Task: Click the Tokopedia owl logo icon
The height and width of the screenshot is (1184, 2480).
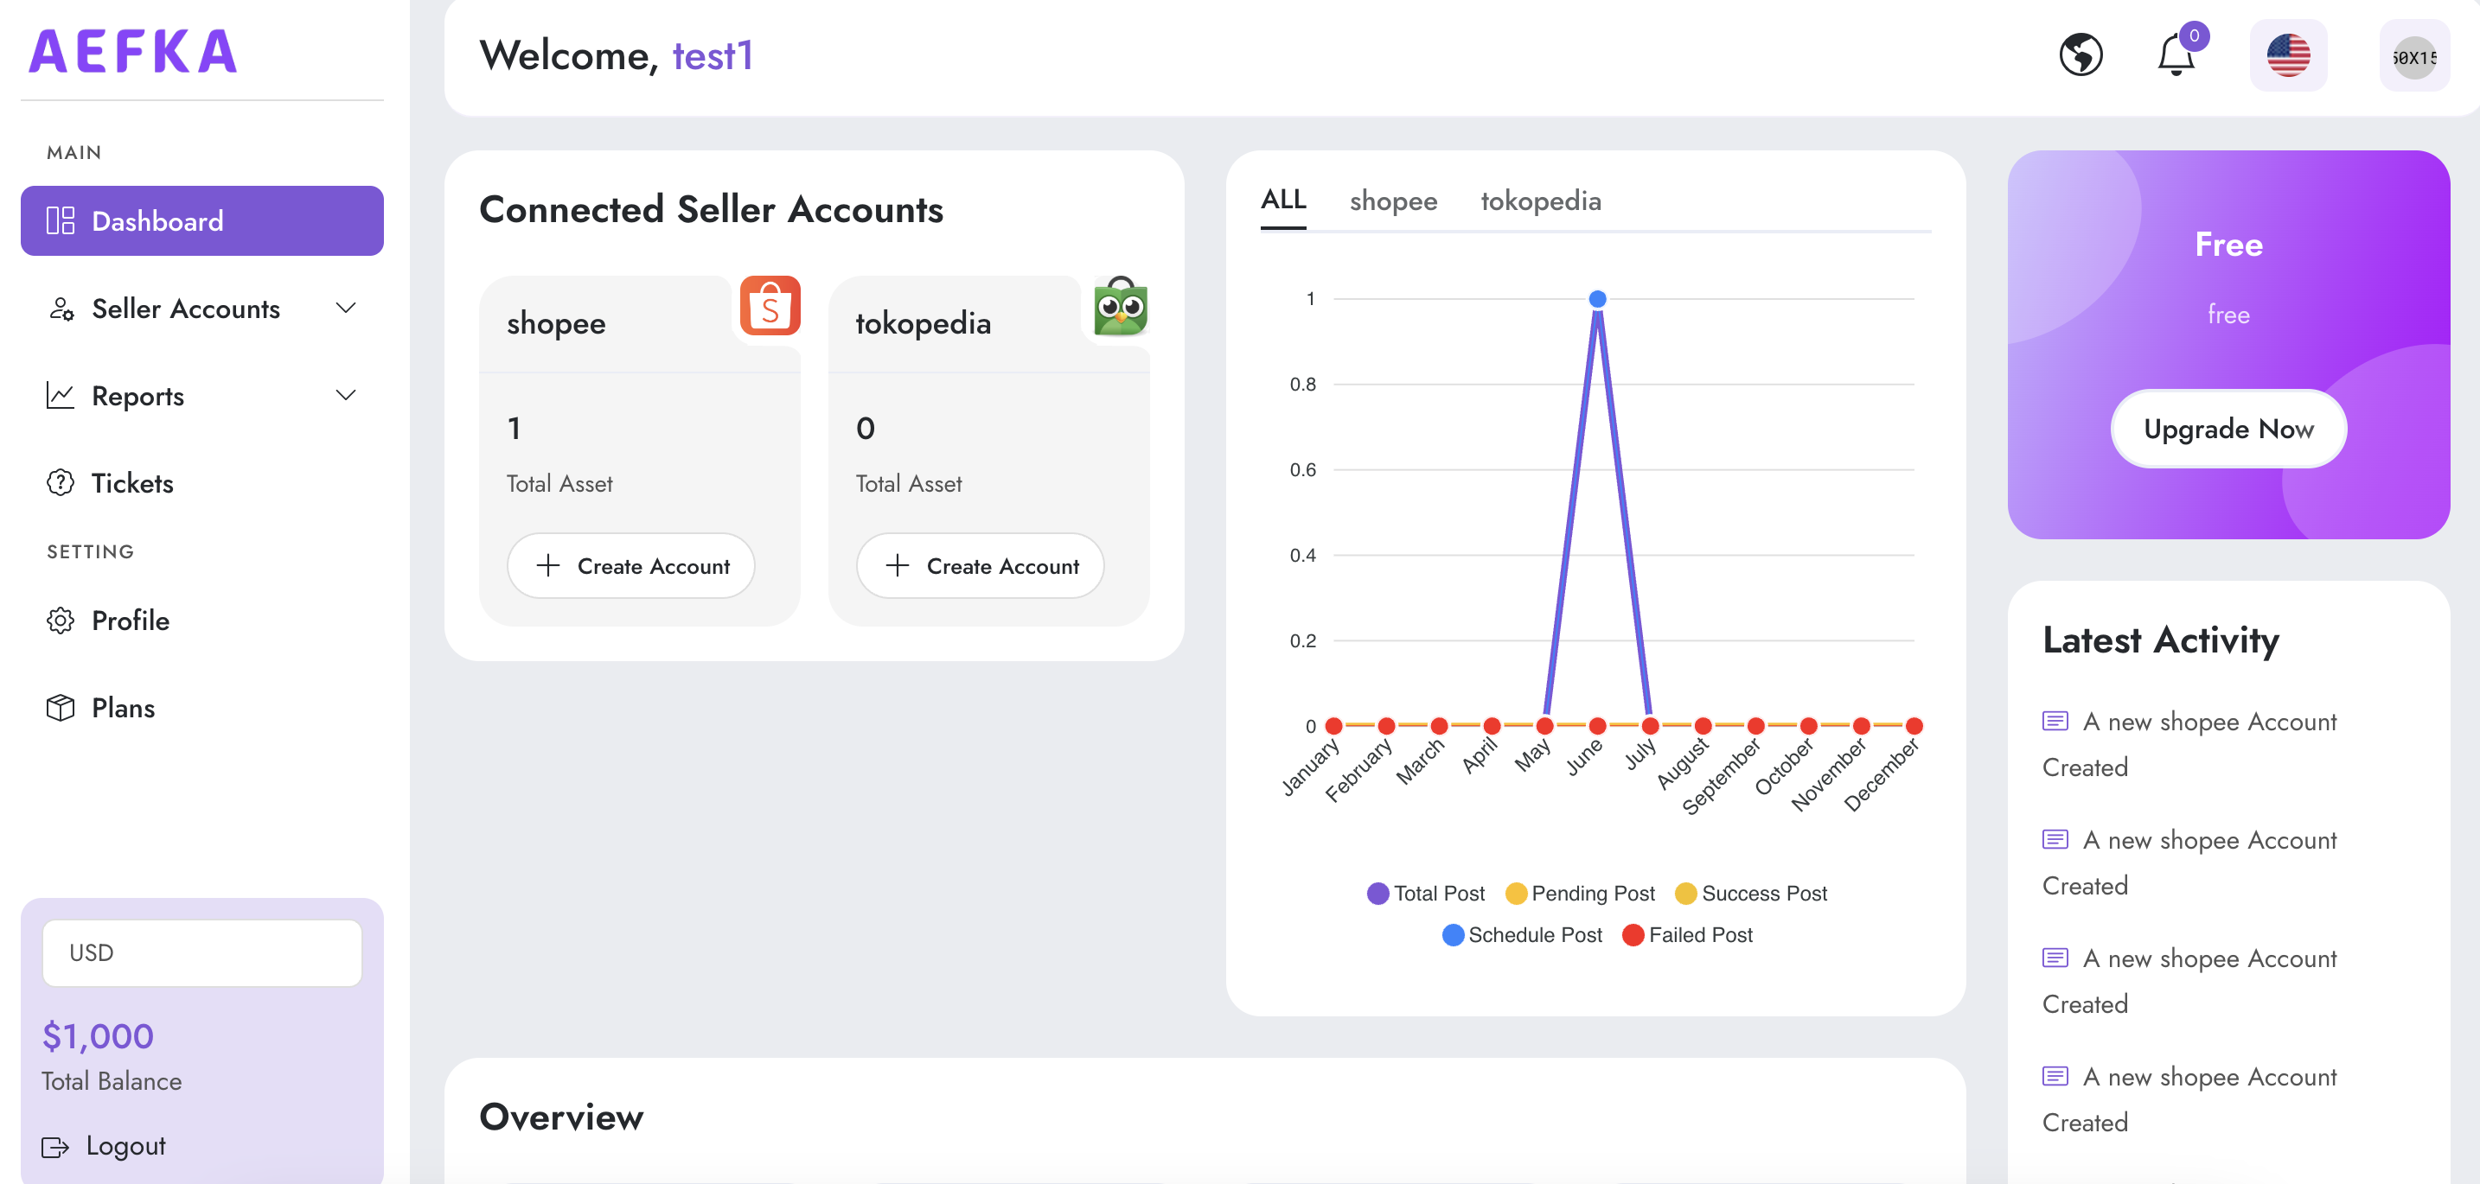Action: (1120, 307)
